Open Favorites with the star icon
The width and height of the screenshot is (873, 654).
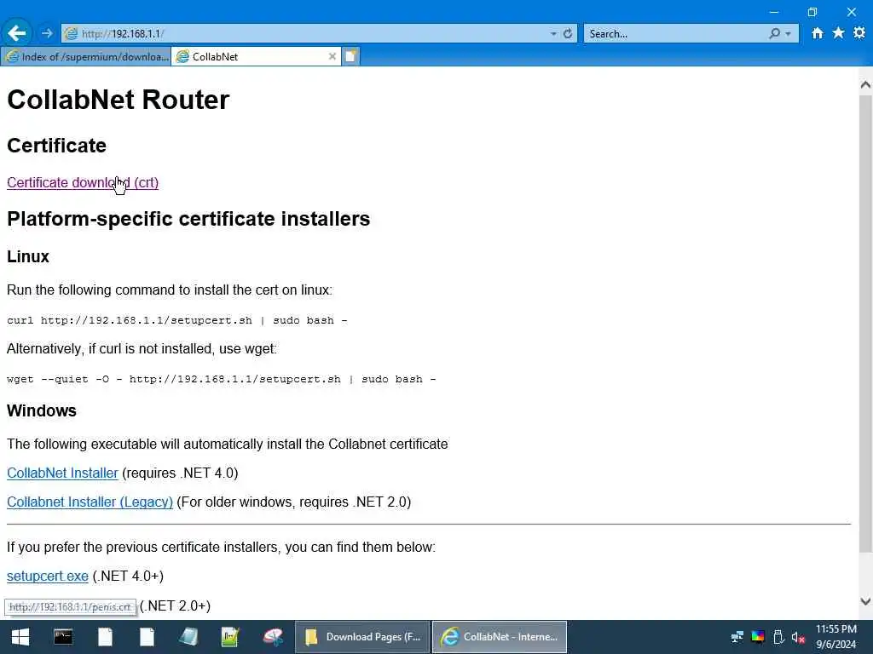click(x=838, y=33)
